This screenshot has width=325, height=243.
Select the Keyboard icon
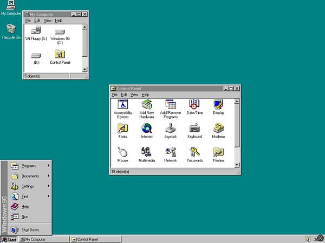(x=194, y=131)
